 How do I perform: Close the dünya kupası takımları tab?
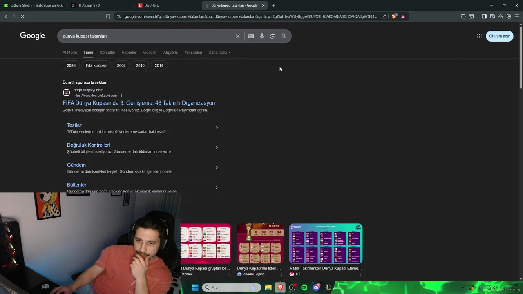coord(263,5)
